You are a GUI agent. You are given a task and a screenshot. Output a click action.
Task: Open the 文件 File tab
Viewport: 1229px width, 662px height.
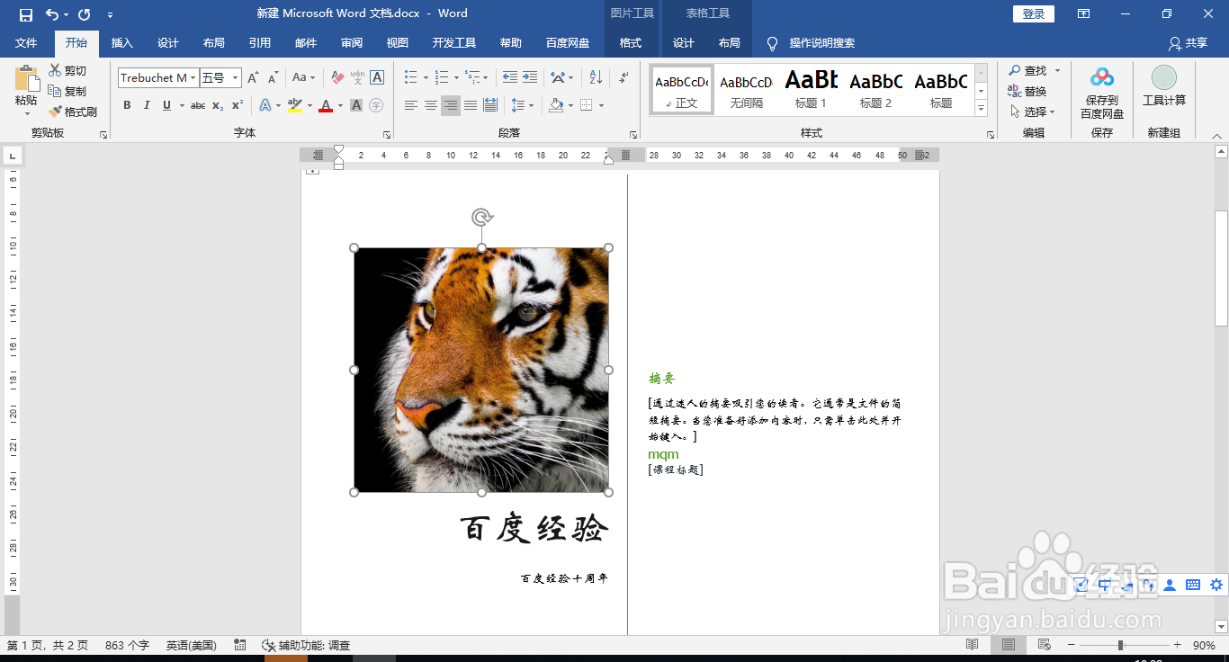[x=26, y=43]
